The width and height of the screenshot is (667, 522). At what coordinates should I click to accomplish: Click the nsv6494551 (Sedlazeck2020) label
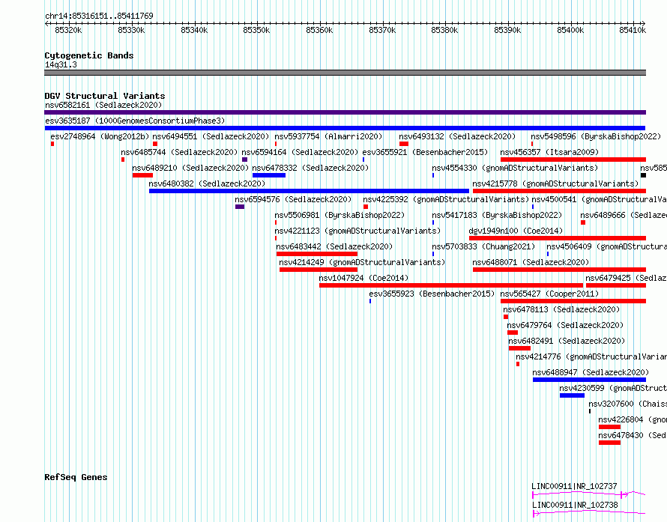pos(211,136)
